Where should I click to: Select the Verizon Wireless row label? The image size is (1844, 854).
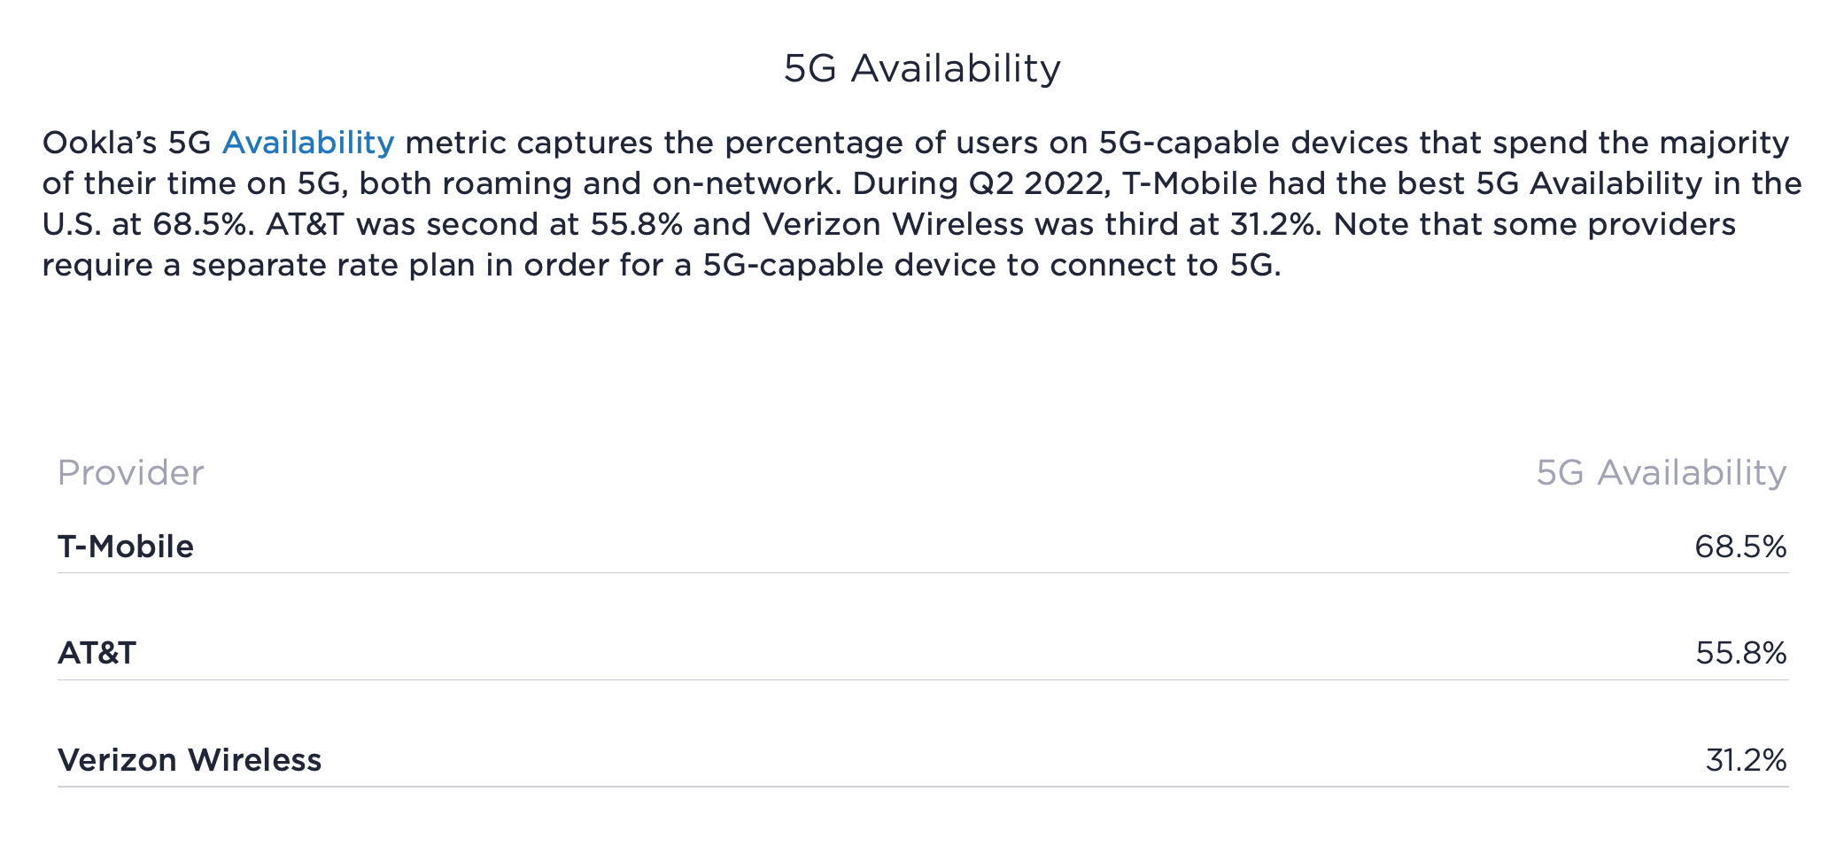[190, 760]
